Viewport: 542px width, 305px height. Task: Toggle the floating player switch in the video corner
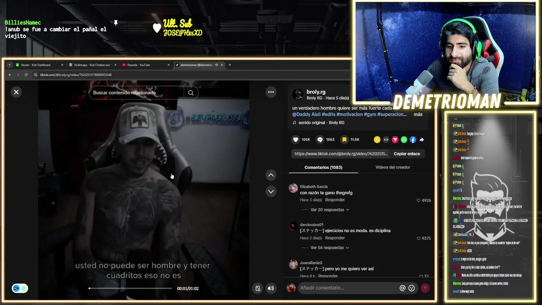click(20, 288)
